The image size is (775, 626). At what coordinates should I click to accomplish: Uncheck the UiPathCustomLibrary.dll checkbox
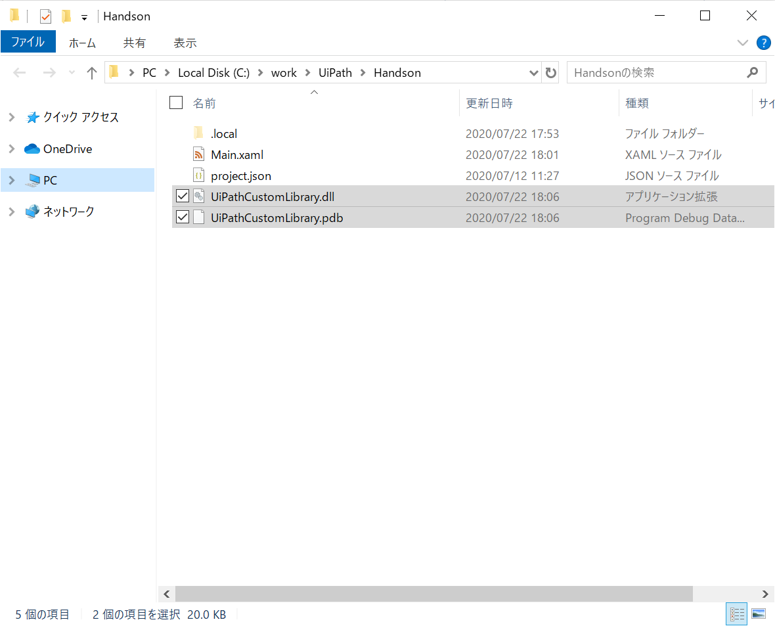click(x=183, y=196)
